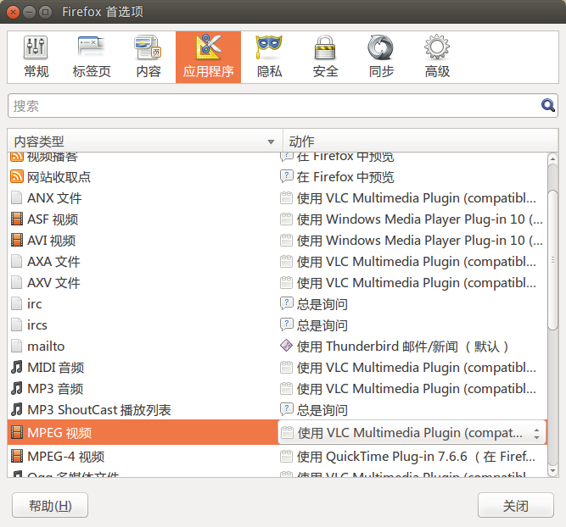Click the film icon beside AVI 视频
This screenshot has height=527, width=566.
click(17, 240)
